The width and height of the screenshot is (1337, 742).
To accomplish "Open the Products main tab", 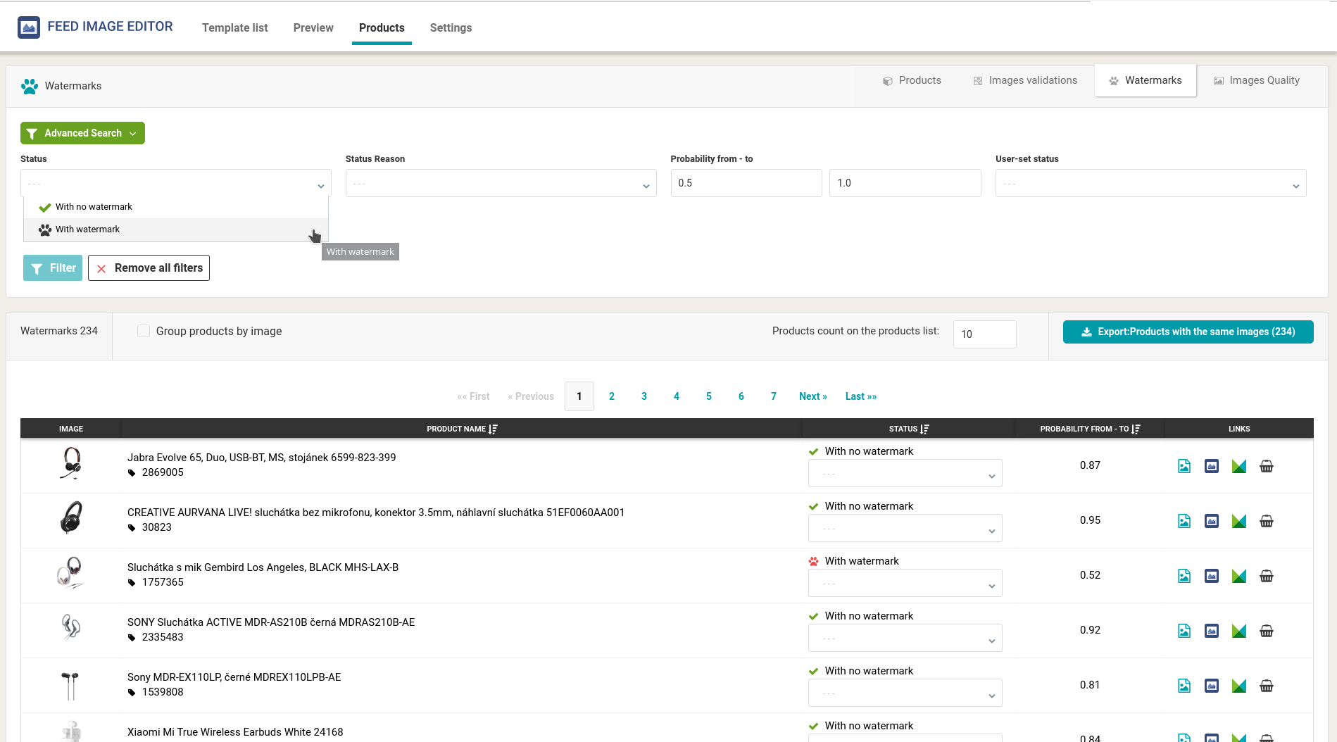I will click(x=382, y=27).
